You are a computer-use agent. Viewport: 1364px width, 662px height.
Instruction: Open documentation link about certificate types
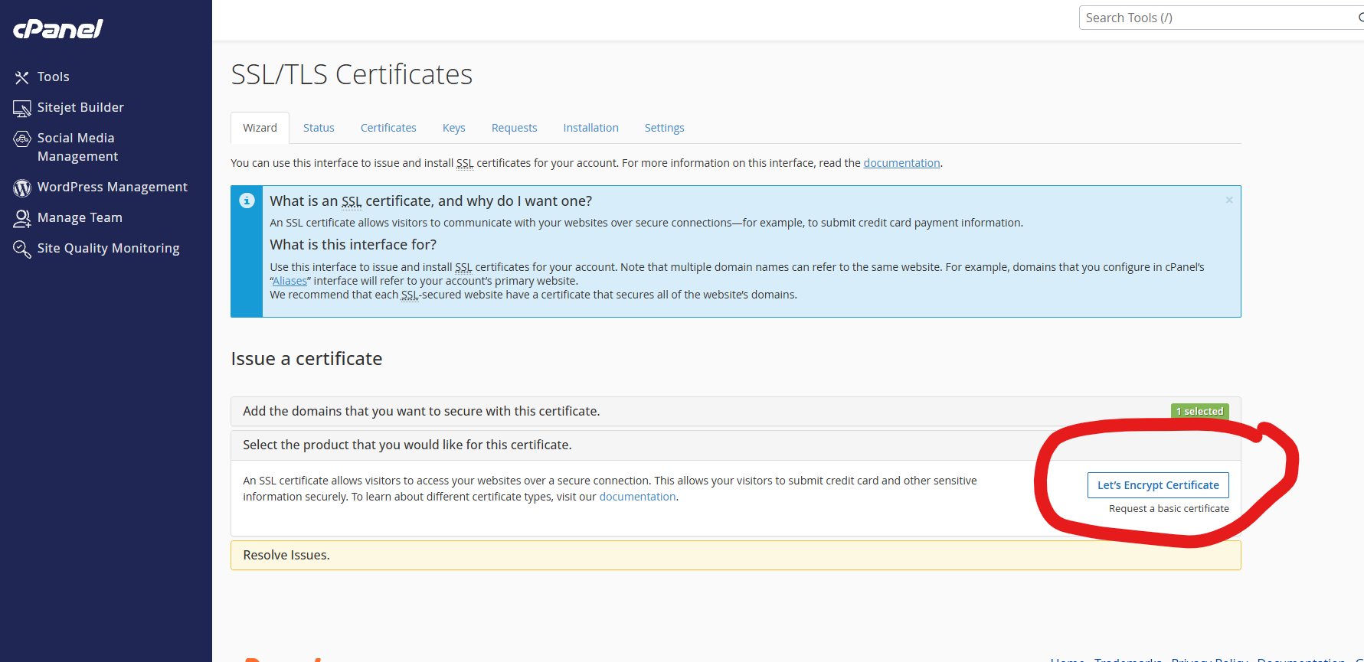pos(637,497)
